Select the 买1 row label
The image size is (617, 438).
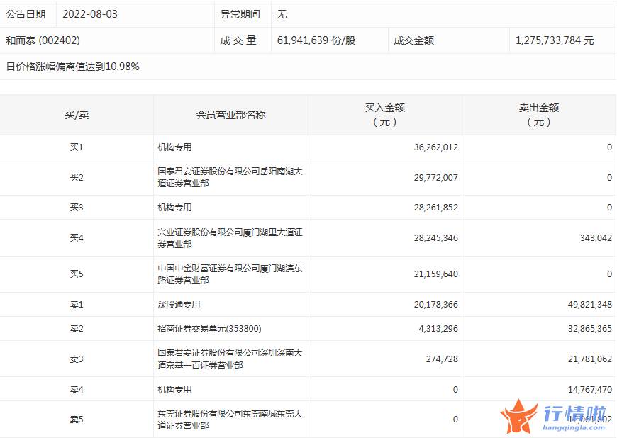[x=77, y=147]
